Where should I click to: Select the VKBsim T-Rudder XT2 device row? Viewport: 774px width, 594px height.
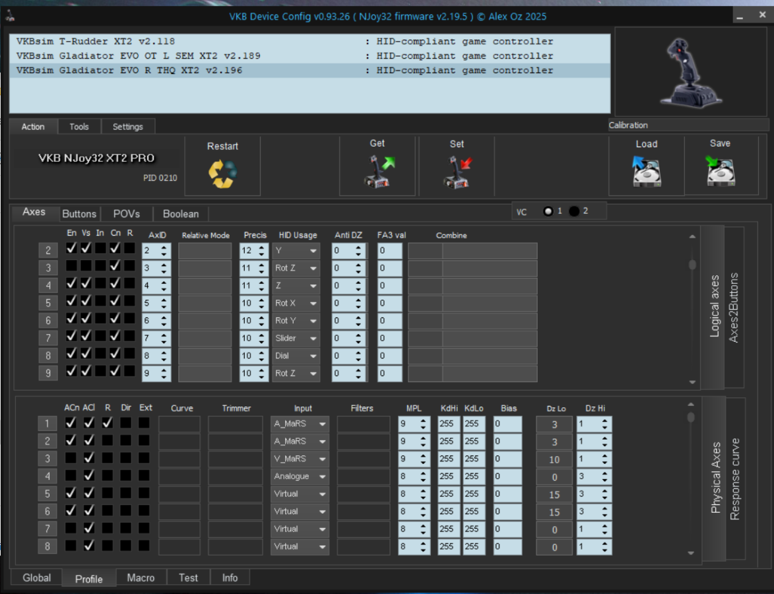309,42
